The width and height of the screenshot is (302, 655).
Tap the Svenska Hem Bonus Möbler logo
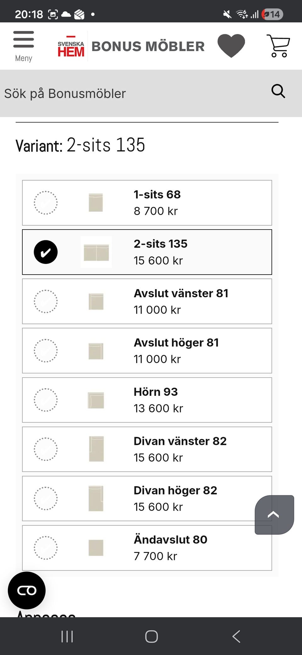[131, 46]
